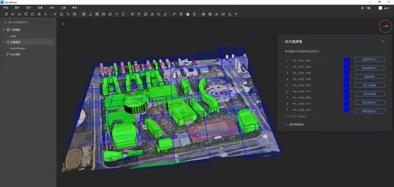Collapse the 矢量图层 tree group
This screenshot has height=187, width=394.
point(4,42)
